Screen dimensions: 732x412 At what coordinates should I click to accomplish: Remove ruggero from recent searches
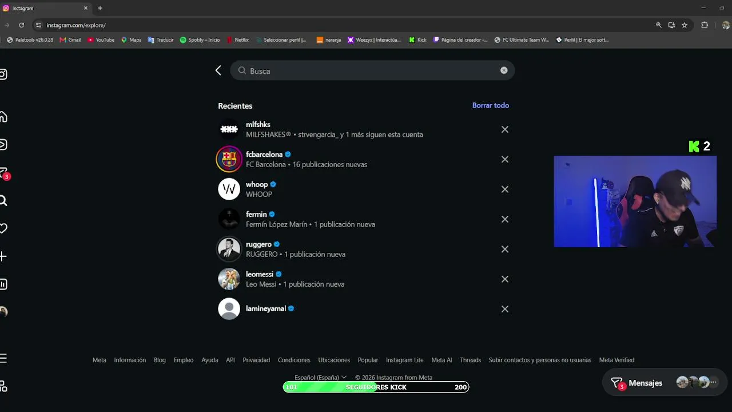(x=505, y=249)
